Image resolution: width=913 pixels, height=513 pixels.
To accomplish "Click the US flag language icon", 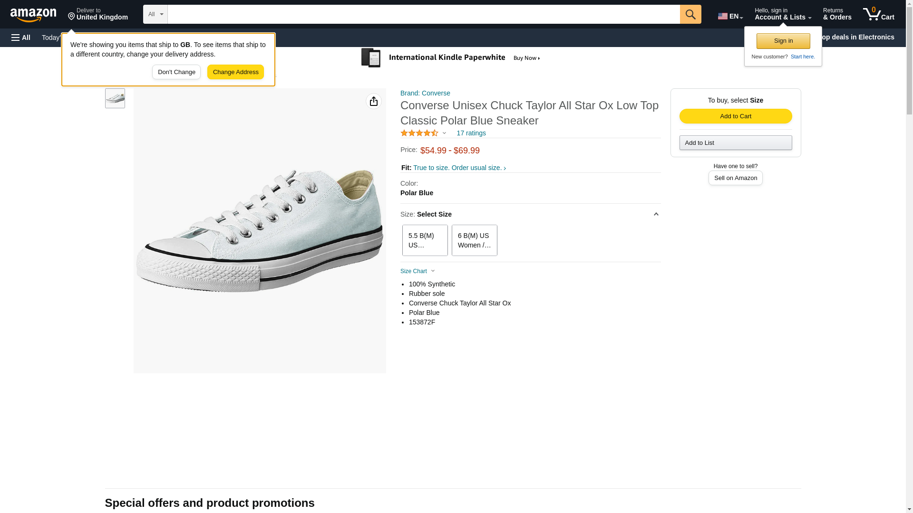I will (x=723, y=16).
